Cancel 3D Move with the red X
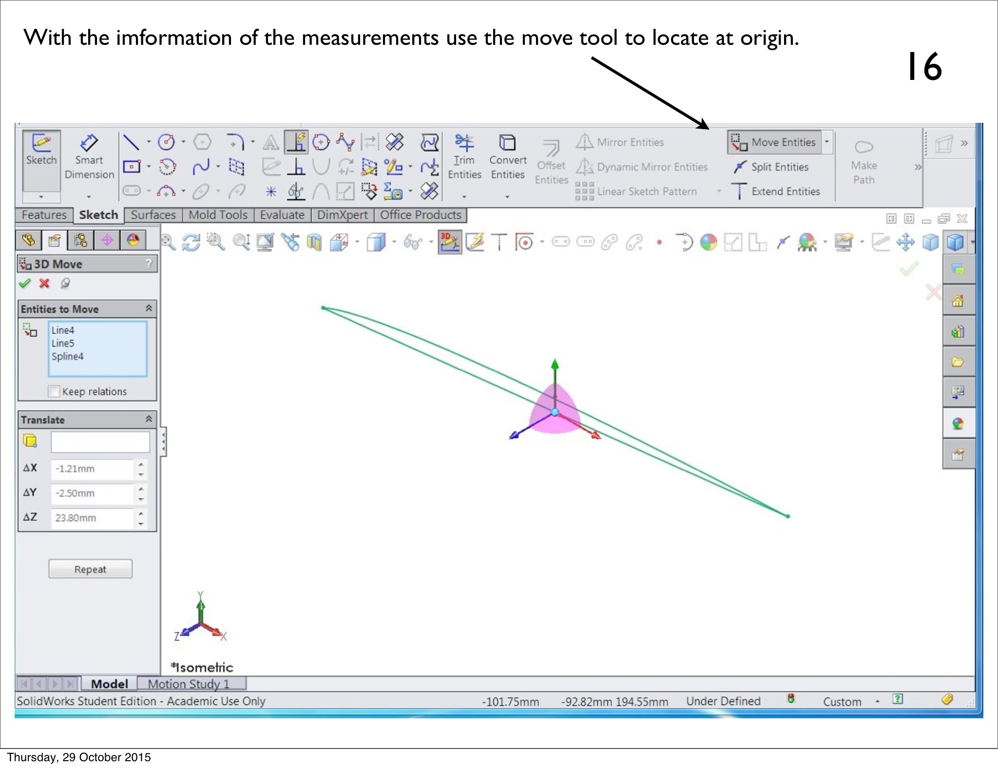 pos(44,283)
